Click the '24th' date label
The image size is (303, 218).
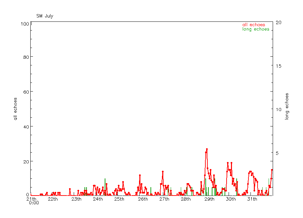98,199
